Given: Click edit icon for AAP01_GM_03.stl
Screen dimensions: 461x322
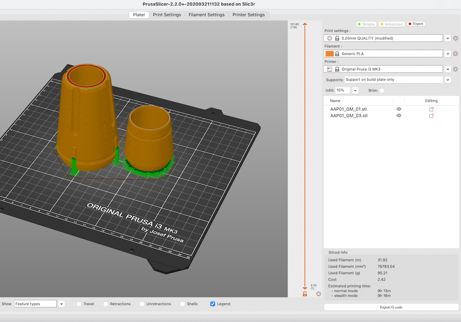Looking at the screenshot, I should click(431, 116).
